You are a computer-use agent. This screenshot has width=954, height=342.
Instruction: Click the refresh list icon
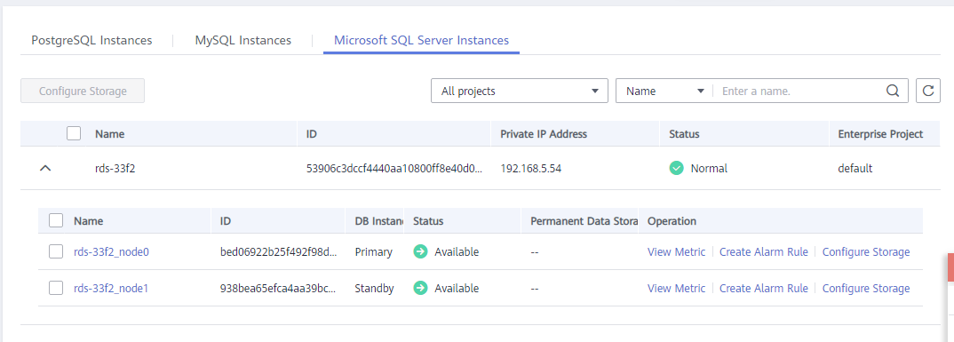coord(928,91)
